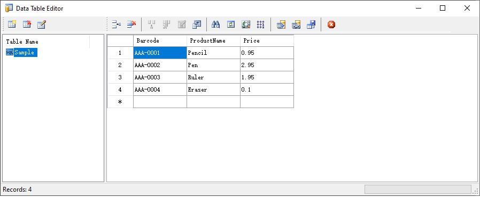Click the link database icon
480x197 pixels.
296,24
